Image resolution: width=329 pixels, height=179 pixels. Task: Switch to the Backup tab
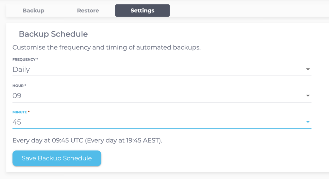click(33, 11)
